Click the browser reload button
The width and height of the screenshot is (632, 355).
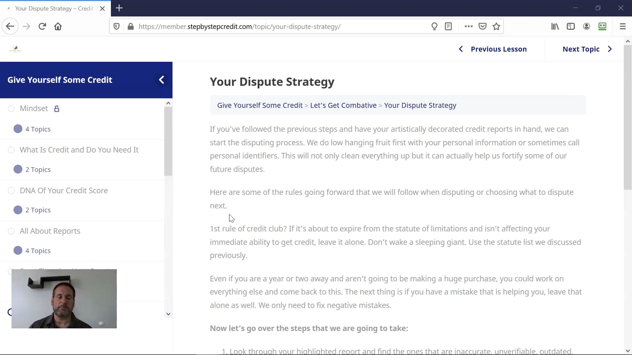point(42,26)
